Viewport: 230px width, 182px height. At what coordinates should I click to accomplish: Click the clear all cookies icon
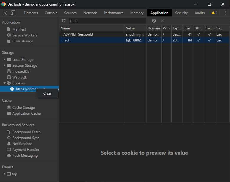pos(154,21)
